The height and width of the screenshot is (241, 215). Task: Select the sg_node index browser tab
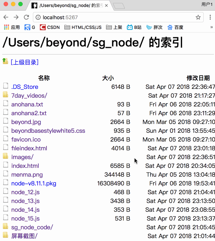tap(70, 5)
